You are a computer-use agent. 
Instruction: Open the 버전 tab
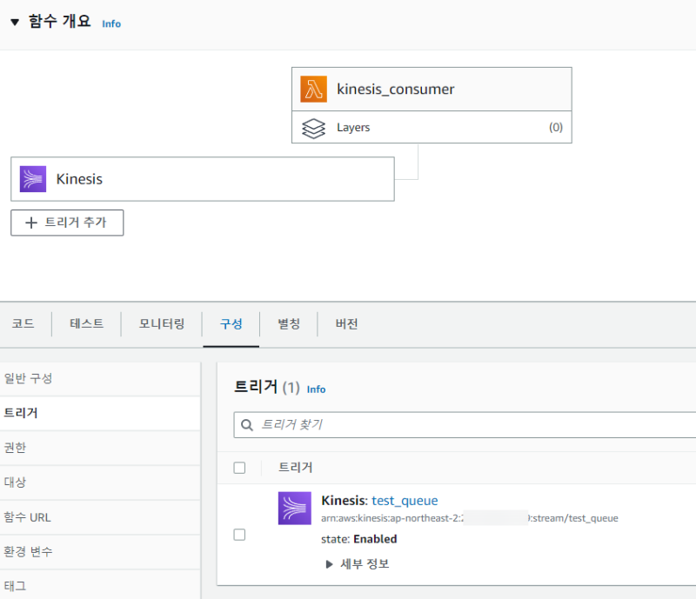tap(346, 324)
